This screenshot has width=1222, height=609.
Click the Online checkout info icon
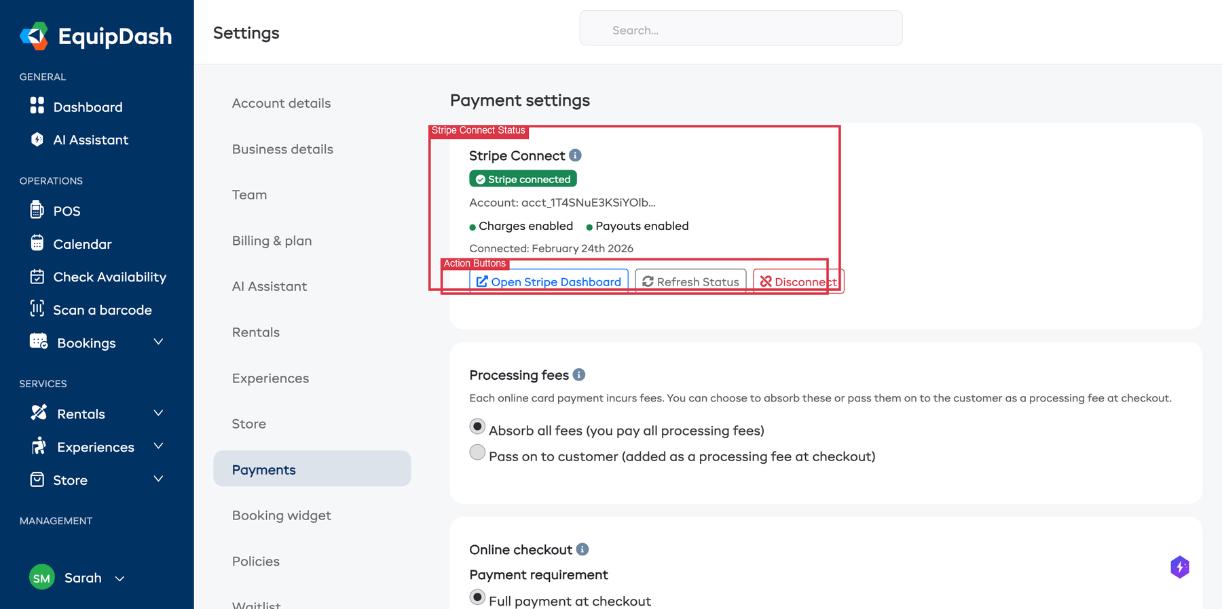click(x=582, y=549)
